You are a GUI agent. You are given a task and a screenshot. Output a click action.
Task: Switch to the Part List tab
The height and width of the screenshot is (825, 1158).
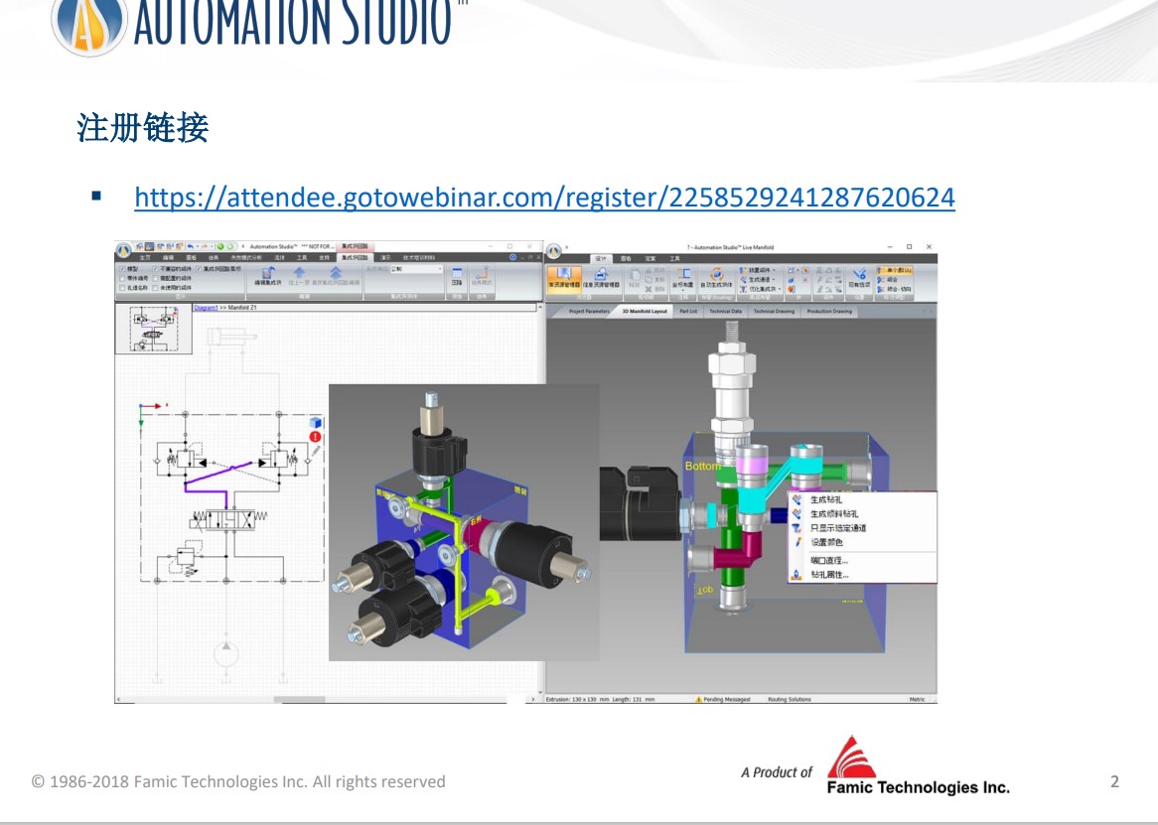(688, 312)
